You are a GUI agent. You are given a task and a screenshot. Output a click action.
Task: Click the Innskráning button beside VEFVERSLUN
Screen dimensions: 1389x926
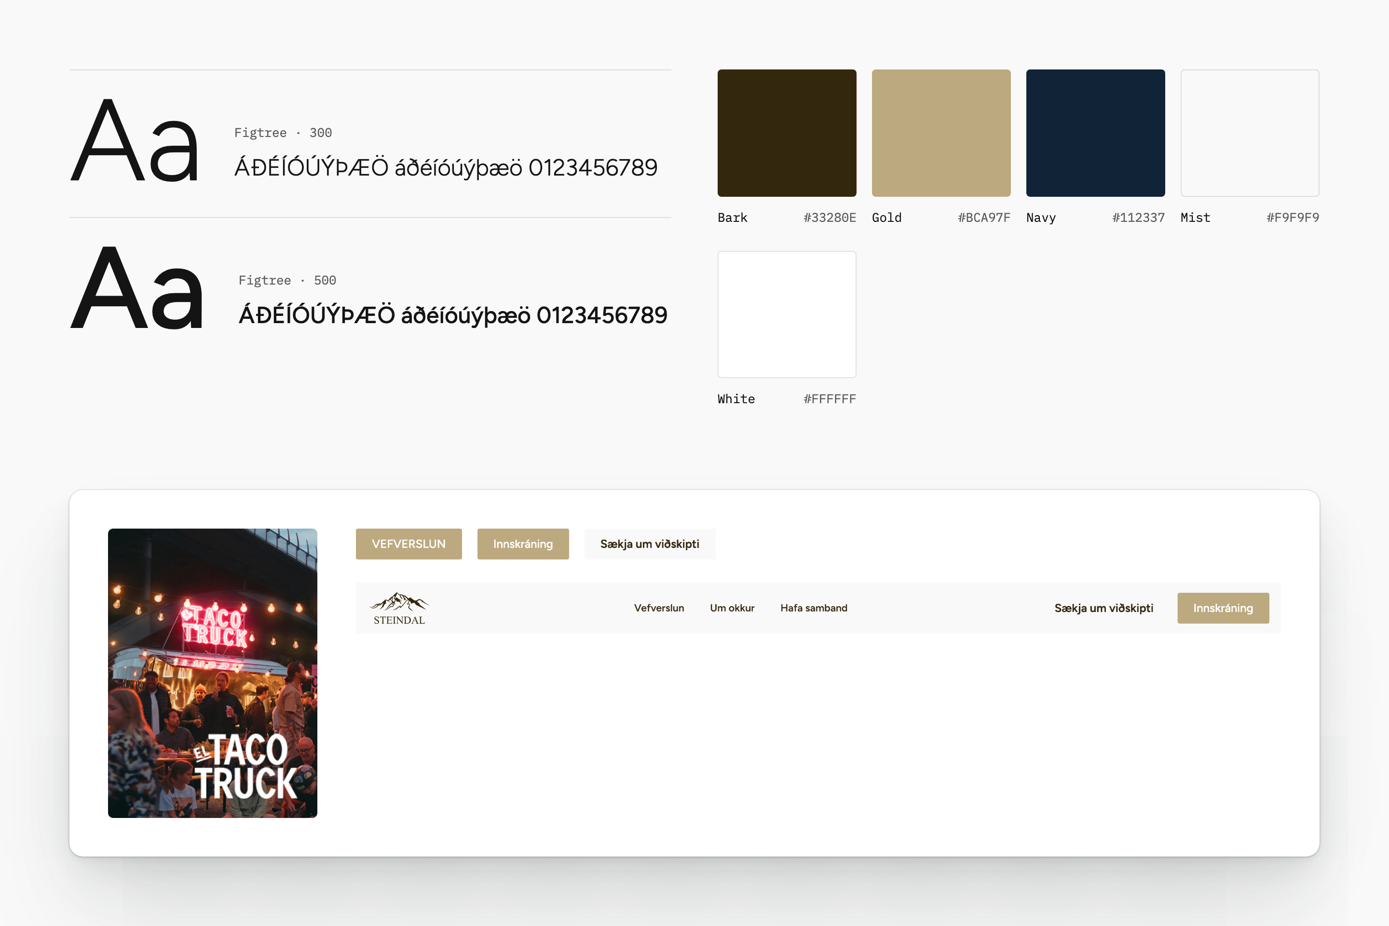tap(523, 544)
